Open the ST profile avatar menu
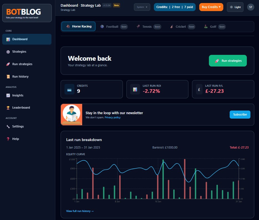Screen dimensions: 259x220 (250, 7)
